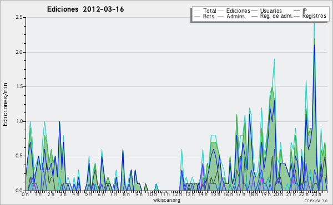333x205 pixels.
Task: Click the 2.5 y-axis value label
Action: point(19,17)
